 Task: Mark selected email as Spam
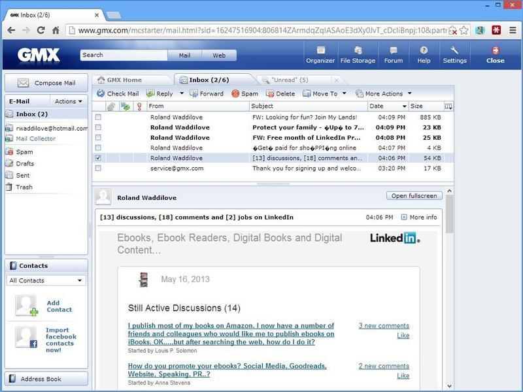(245, 93)
